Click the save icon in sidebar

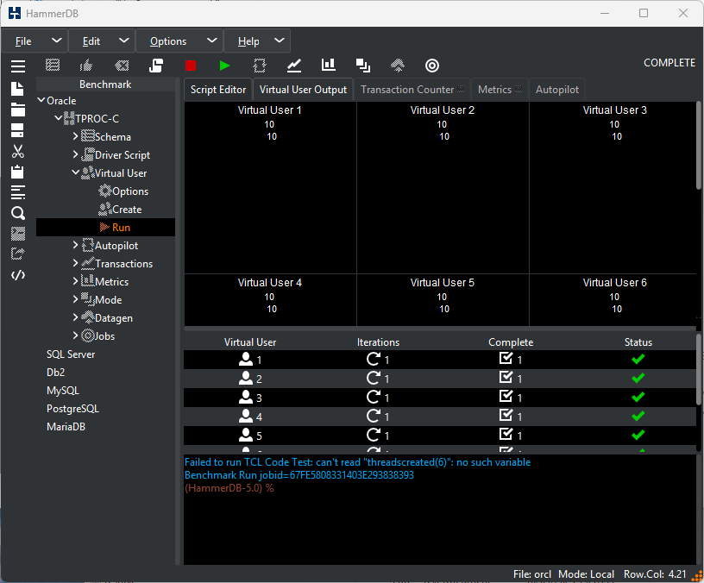(x=17, y=130)
